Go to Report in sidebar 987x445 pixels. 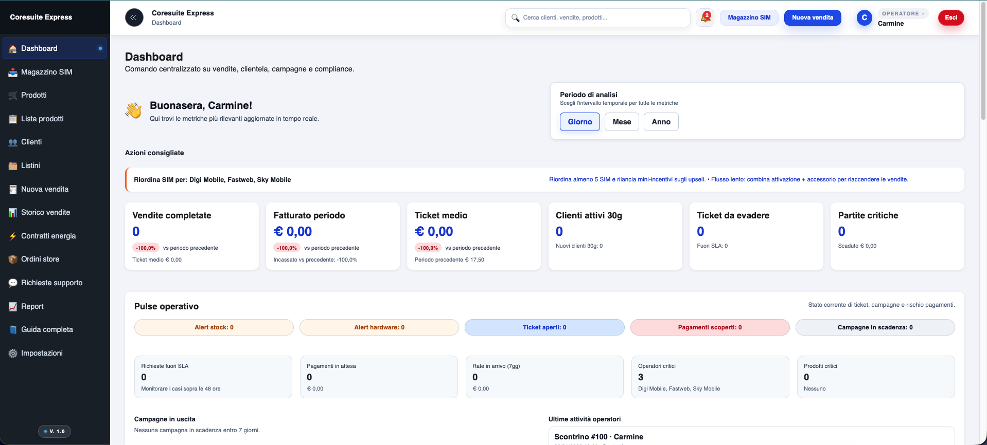[32, 306]
